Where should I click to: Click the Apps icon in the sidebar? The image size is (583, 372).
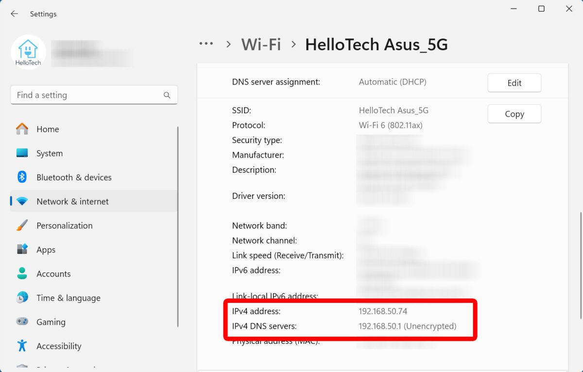pyautogui.click(x=22, y=249)
